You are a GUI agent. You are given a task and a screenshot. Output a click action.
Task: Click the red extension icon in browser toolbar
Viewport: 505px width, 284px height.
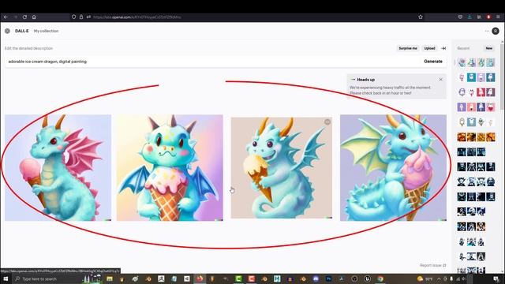tap(488, 17)
